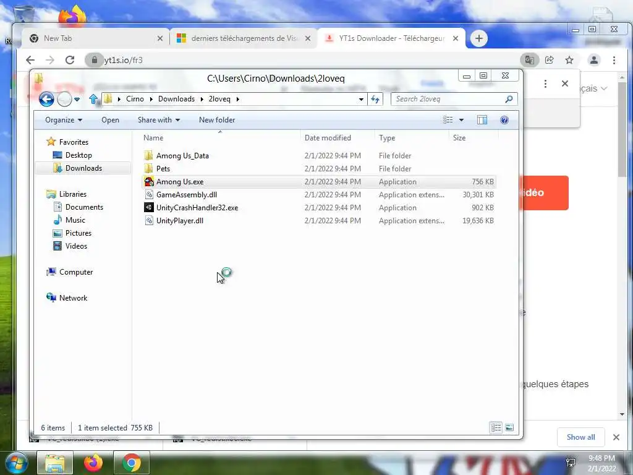The width and height of the screenshot is (633, 475).
Task: Open a new Chrome tab with plus
Action: point(479,38)
